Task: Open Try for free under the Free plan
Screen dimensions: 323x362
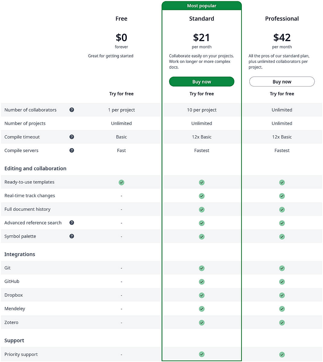Action: 121,93
